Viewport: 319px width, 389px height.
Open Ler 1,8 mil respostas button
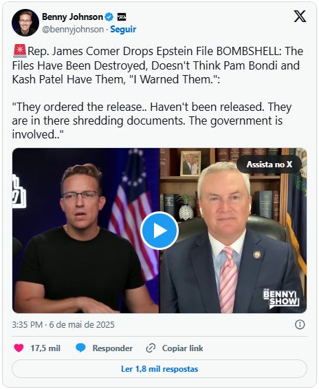click(159, 369)
